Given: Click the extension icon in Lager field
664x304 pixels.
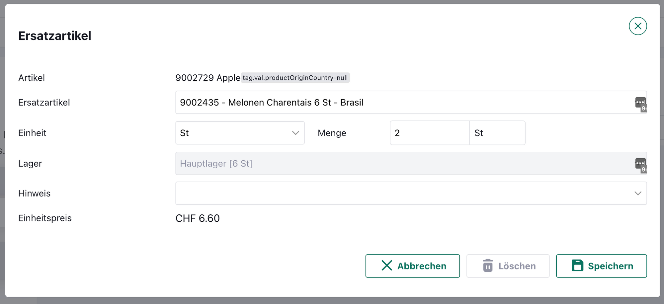Looking at the screenshot, I should pyautogui.click(x=640, y=165).
